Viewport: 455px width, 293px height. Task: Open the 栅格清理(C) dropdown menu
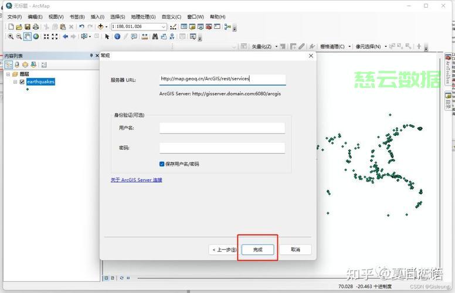[335, 46]
